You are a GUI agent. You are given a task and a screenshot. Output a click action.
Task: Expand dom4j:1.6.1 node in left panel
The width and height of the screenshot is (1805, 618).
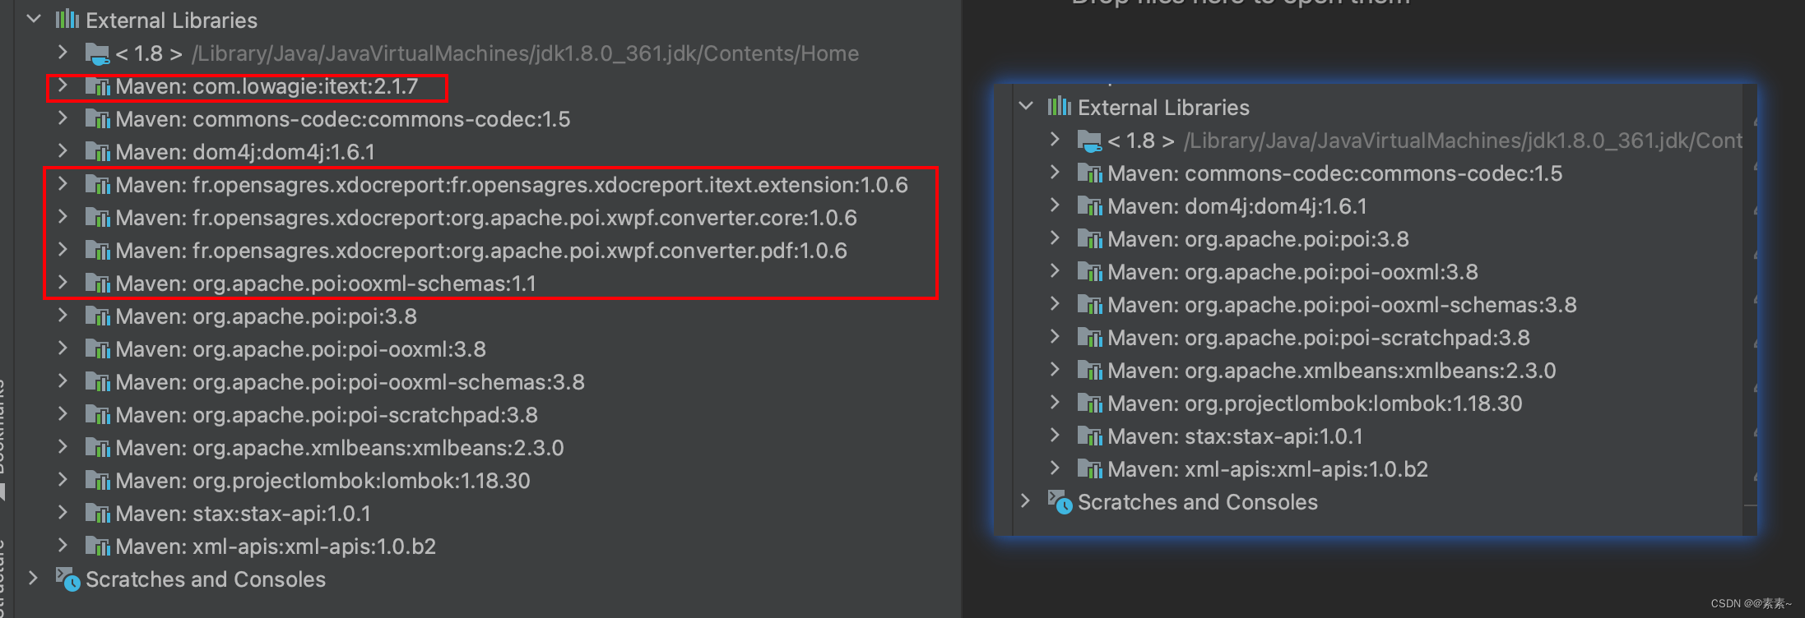[x=63, y=151]
